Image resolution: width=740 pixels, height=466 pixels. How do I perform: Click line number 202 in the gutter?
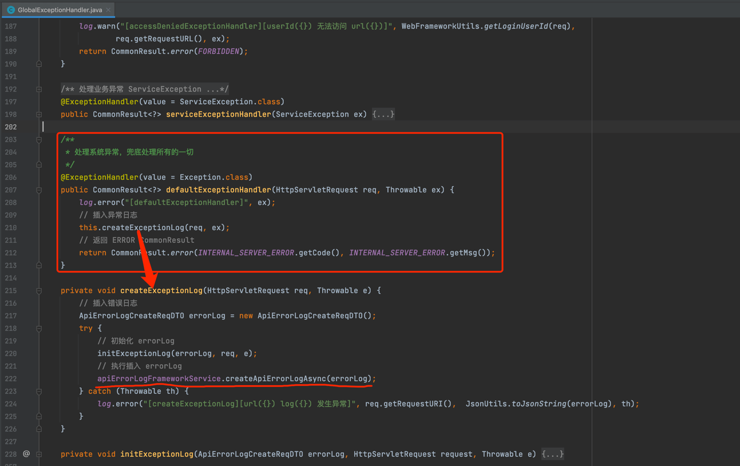[10, 127]
